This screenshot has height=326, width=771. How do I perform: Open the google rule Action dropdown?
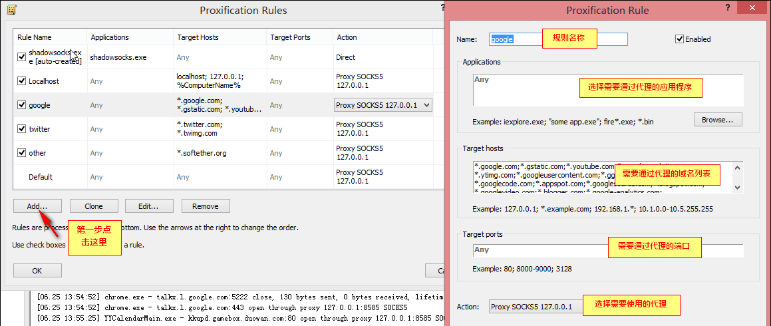426,104
